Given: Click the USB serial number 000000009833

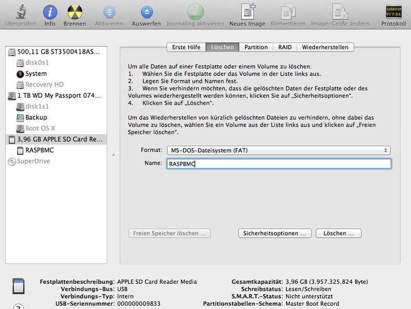Looking at the screenshot, I should click(139, 304).
